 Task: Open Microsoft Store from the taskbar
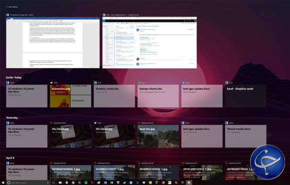point(118,182)
